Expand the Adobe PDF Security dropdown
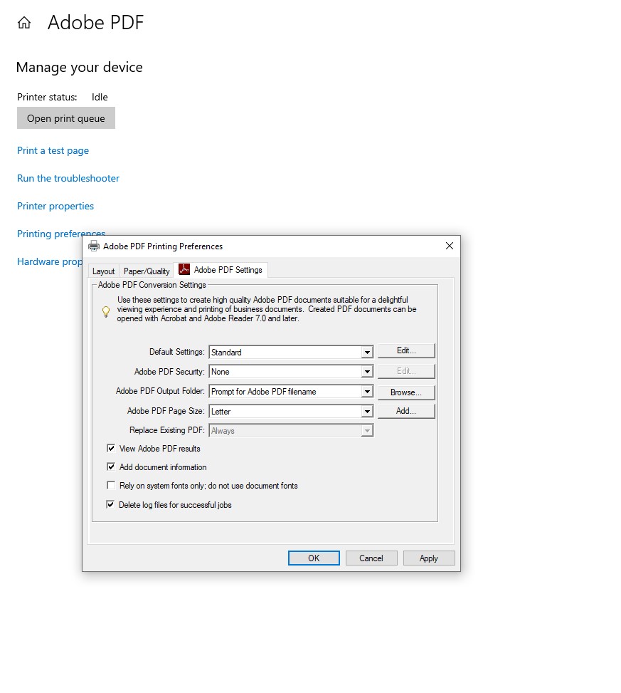The width and height of the screenshot is (621, 693). 368,371
